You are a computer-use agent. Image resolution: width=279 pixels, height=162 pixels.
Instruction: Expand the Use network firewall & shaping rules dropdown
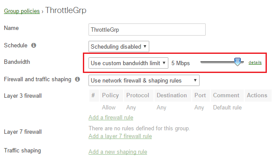point(144,80)
